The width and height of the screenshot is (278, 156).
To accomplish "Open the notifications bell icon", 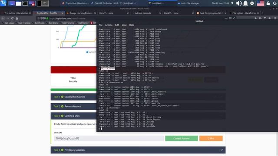I will click(245, 3).
